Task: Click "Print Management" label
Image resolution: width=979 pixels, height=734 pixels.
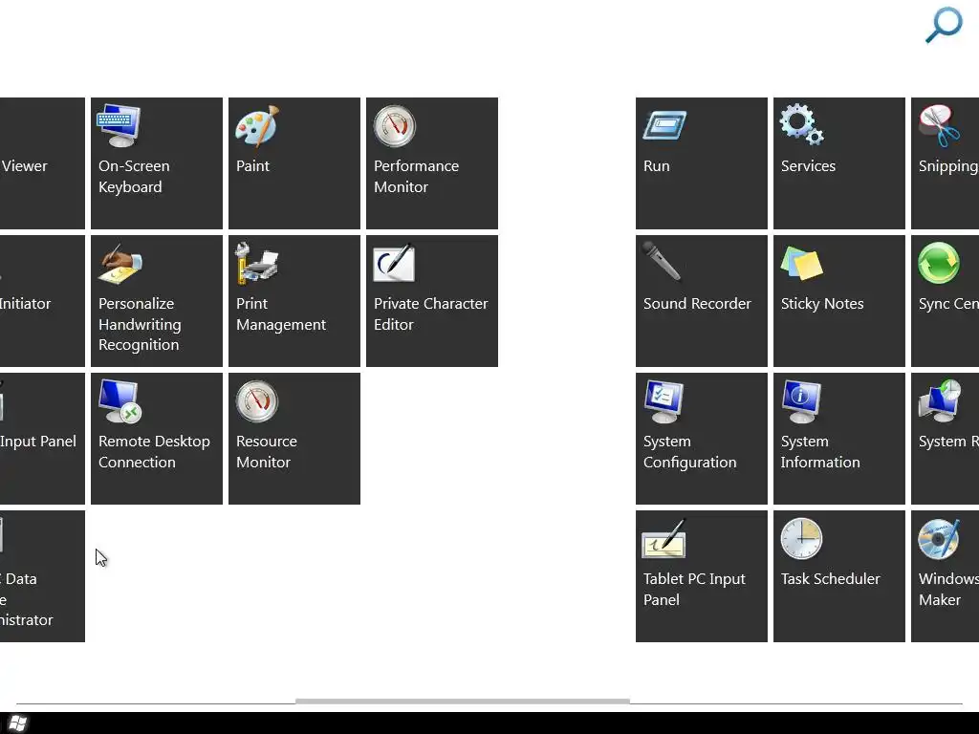Action: (281, 313)
